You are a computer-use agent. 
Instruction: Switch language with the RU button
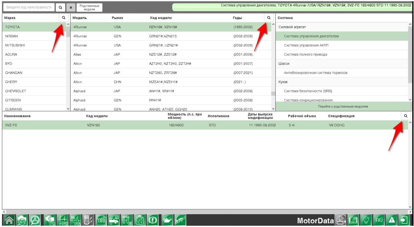point(379,220)
